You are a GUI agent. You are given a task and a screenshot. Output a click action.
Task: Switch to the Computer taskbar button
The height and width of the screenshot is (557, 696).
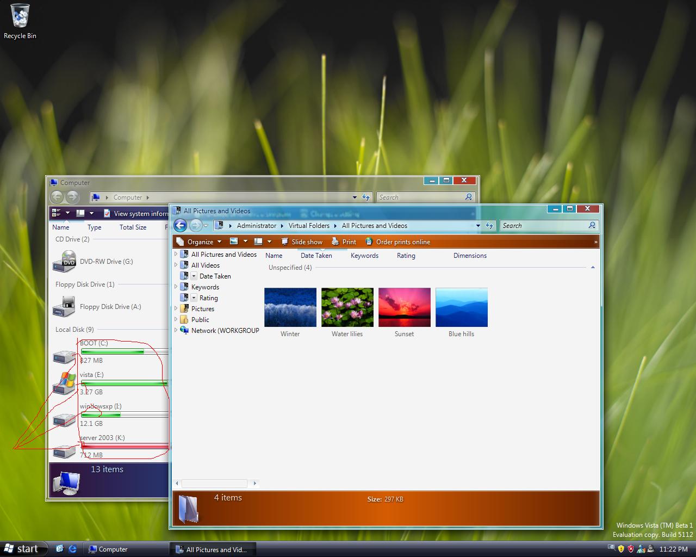tap(126, 549)
